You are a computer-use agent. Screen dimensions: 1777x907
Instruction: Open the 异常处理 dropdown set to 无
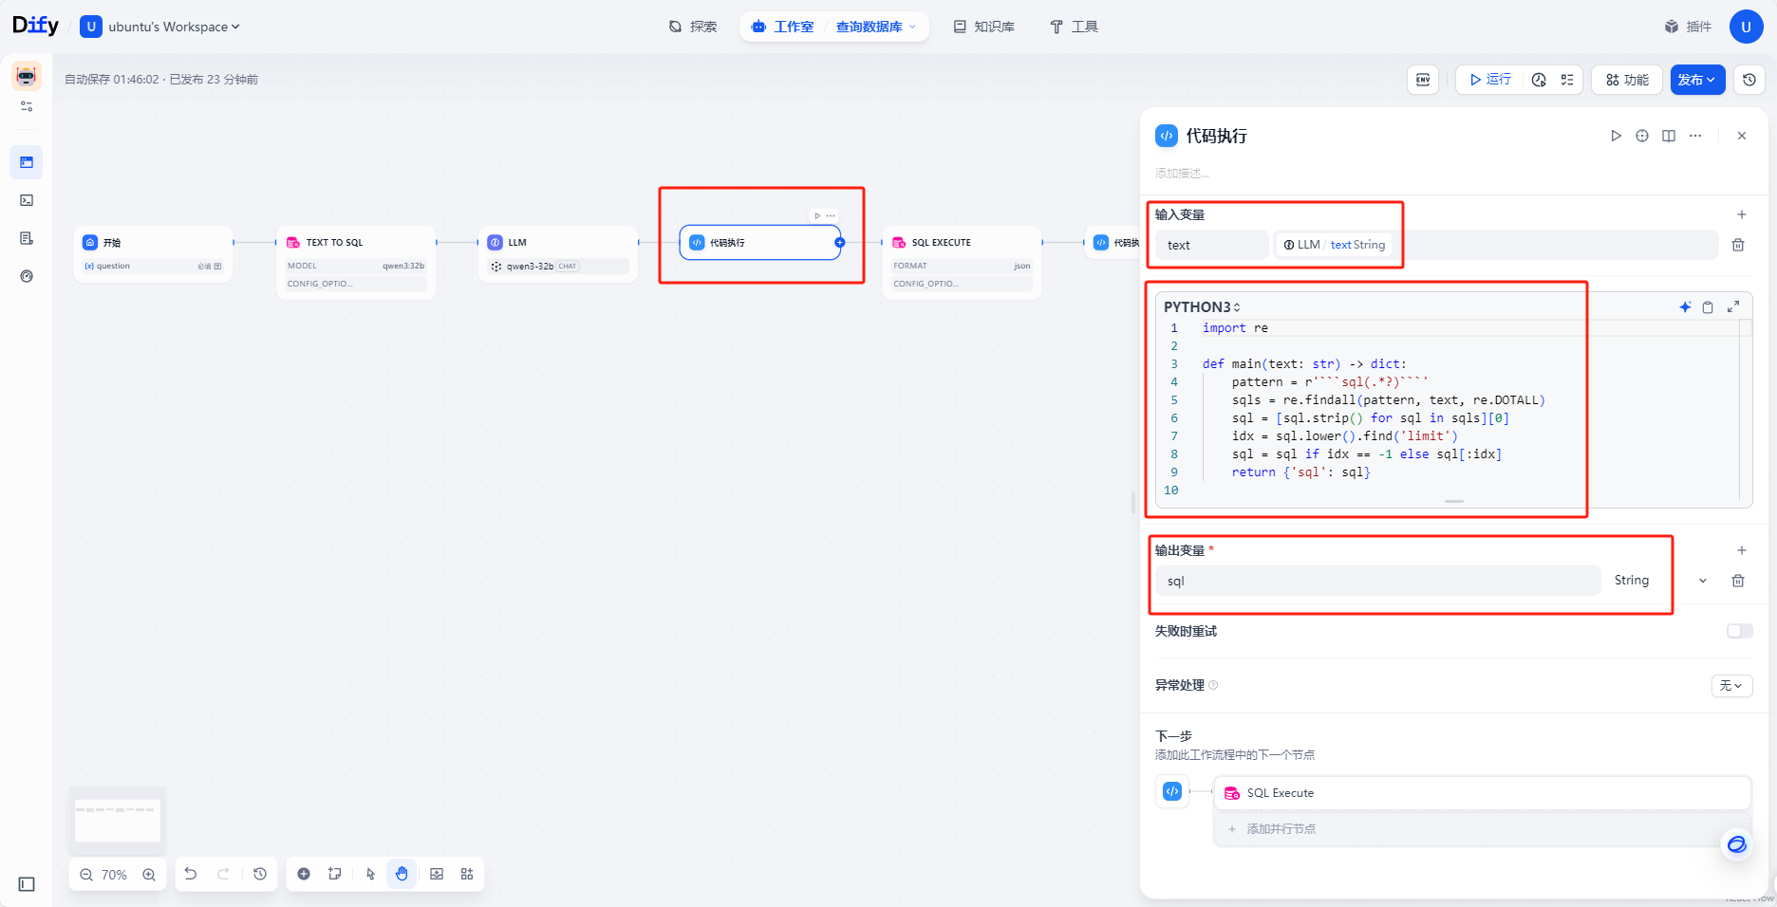coord(1731,685)
